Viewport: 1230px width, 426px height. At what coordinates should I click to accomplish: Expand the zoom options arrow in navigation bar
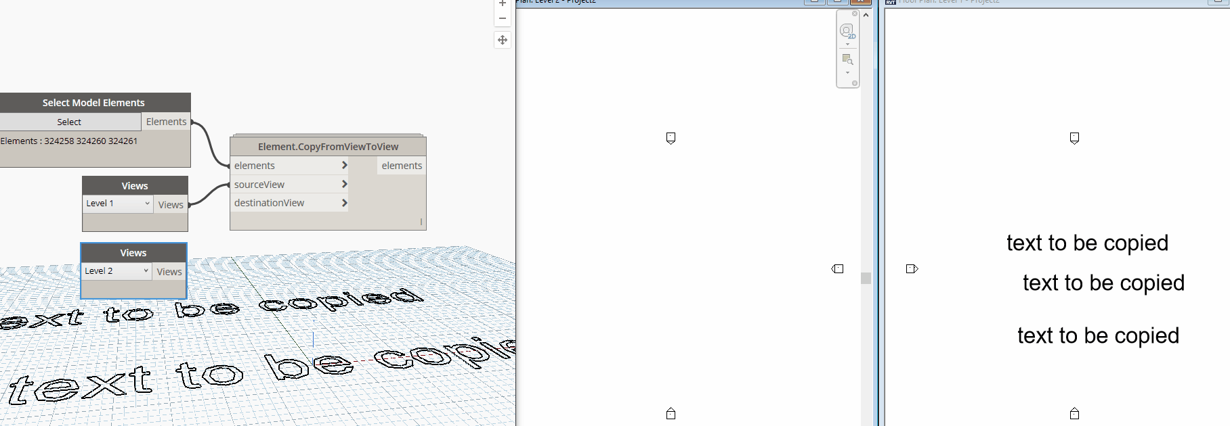[x=847, y=73]
